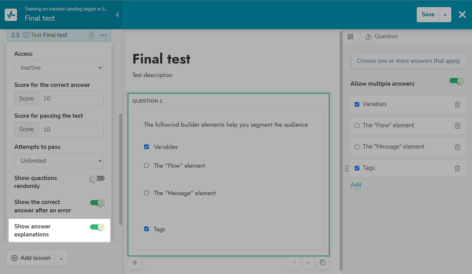Click the Save button
This screenshot has height=274, width=472.
(x=428, y=15)
